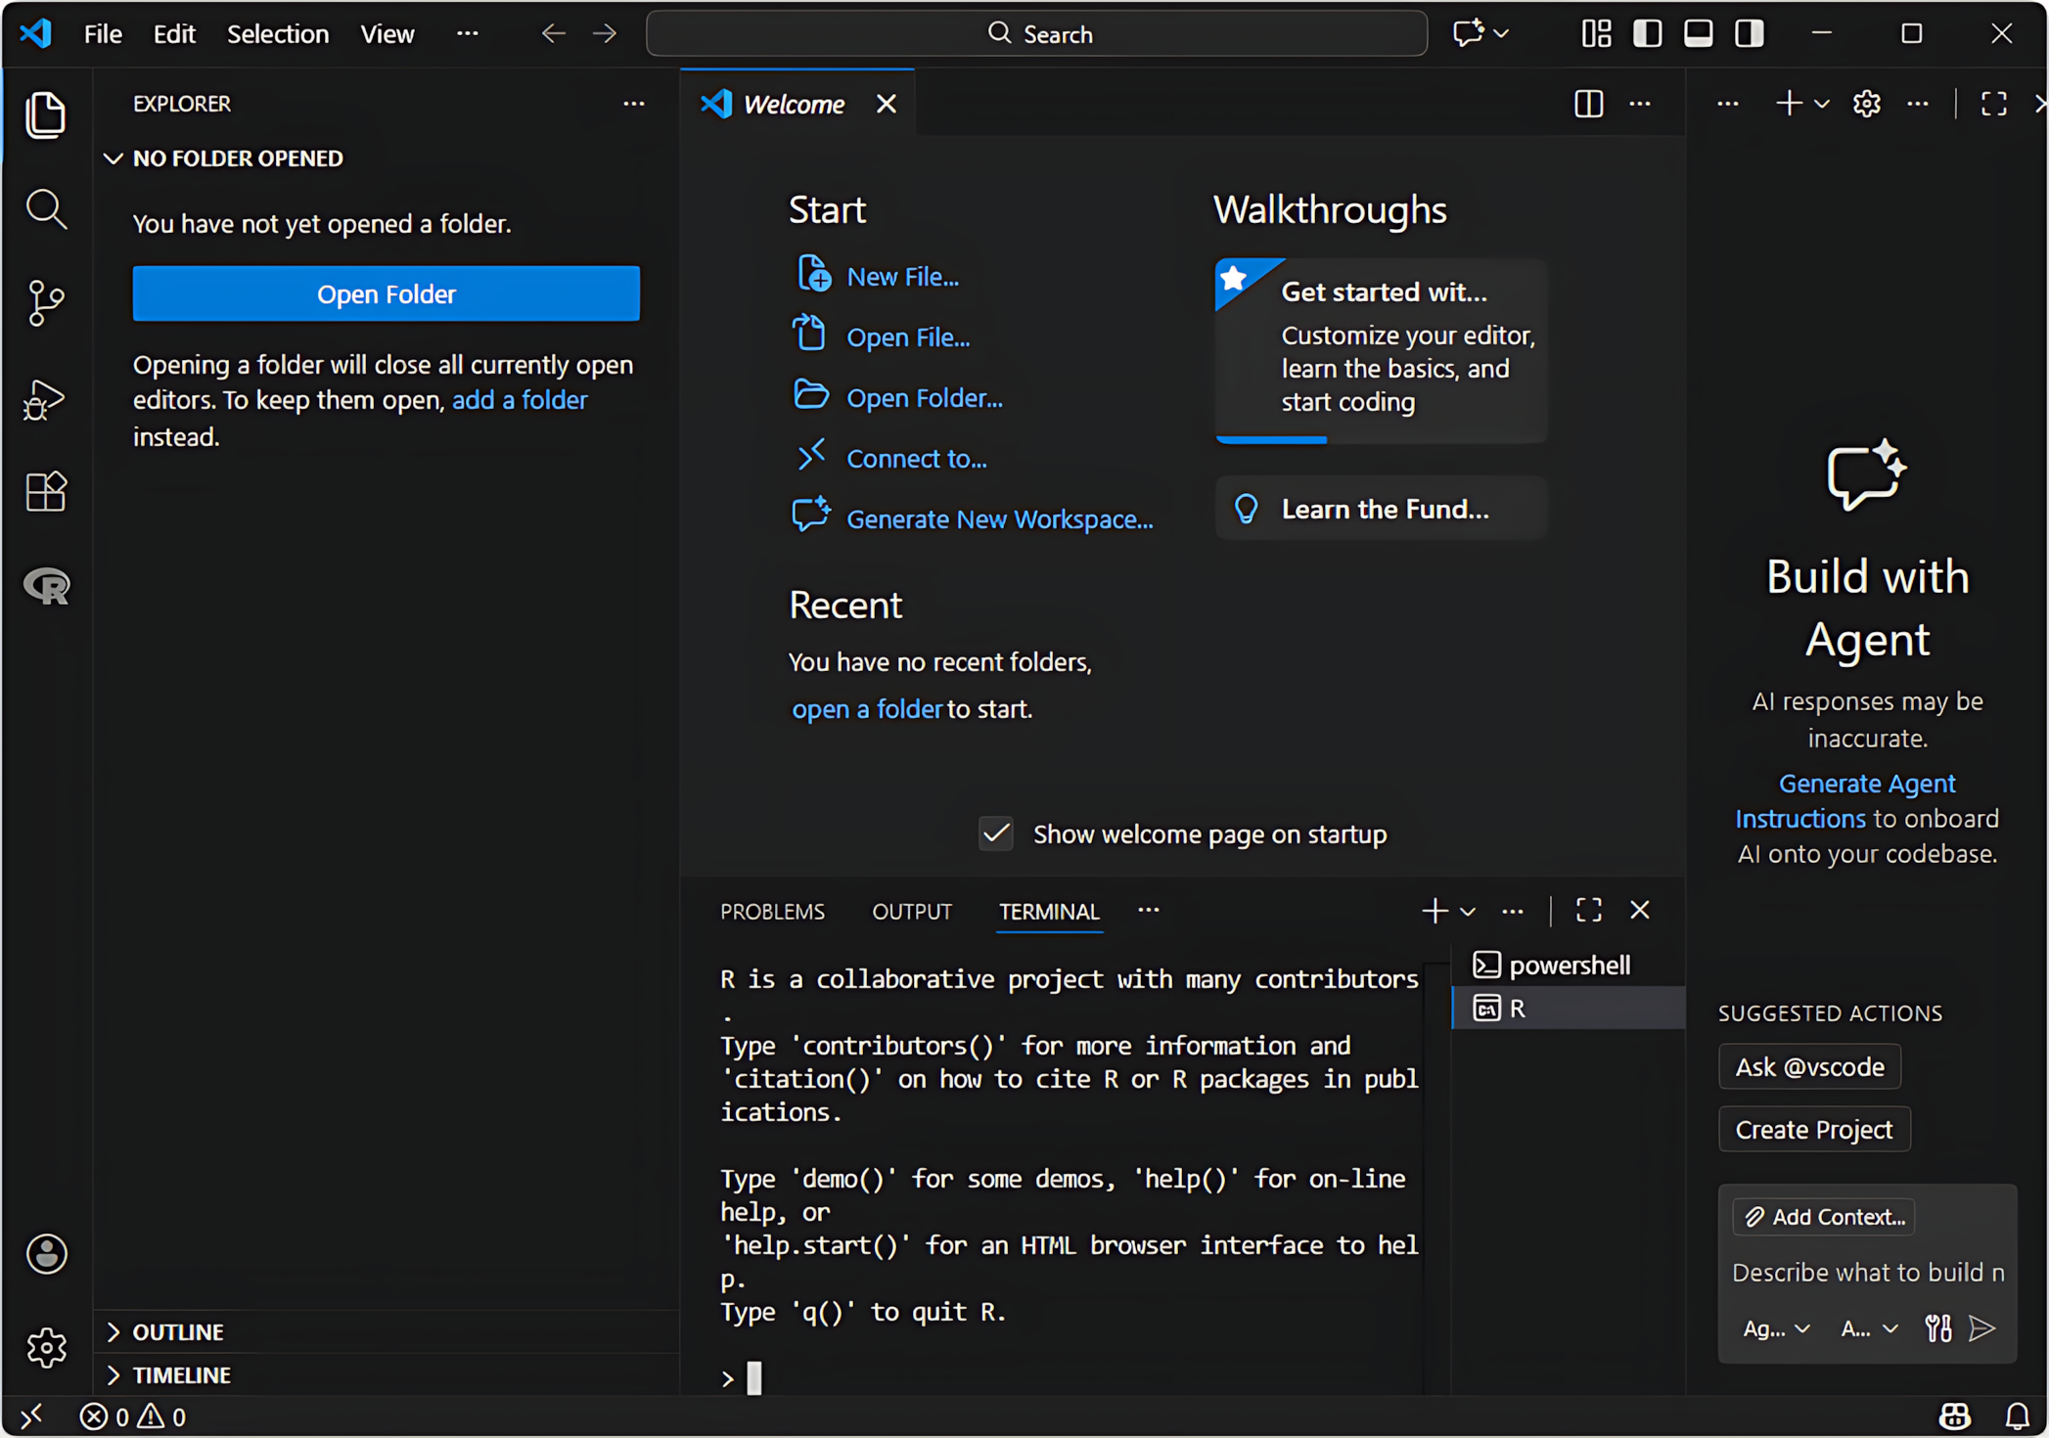This screenshot has width=2049, height=1438.
Task: Open the Run and Debug view
Action: [45, 398]
